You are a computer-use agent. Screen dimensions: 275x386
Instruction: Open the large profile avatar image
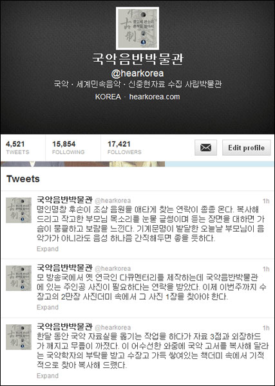[x=138, y=28]
